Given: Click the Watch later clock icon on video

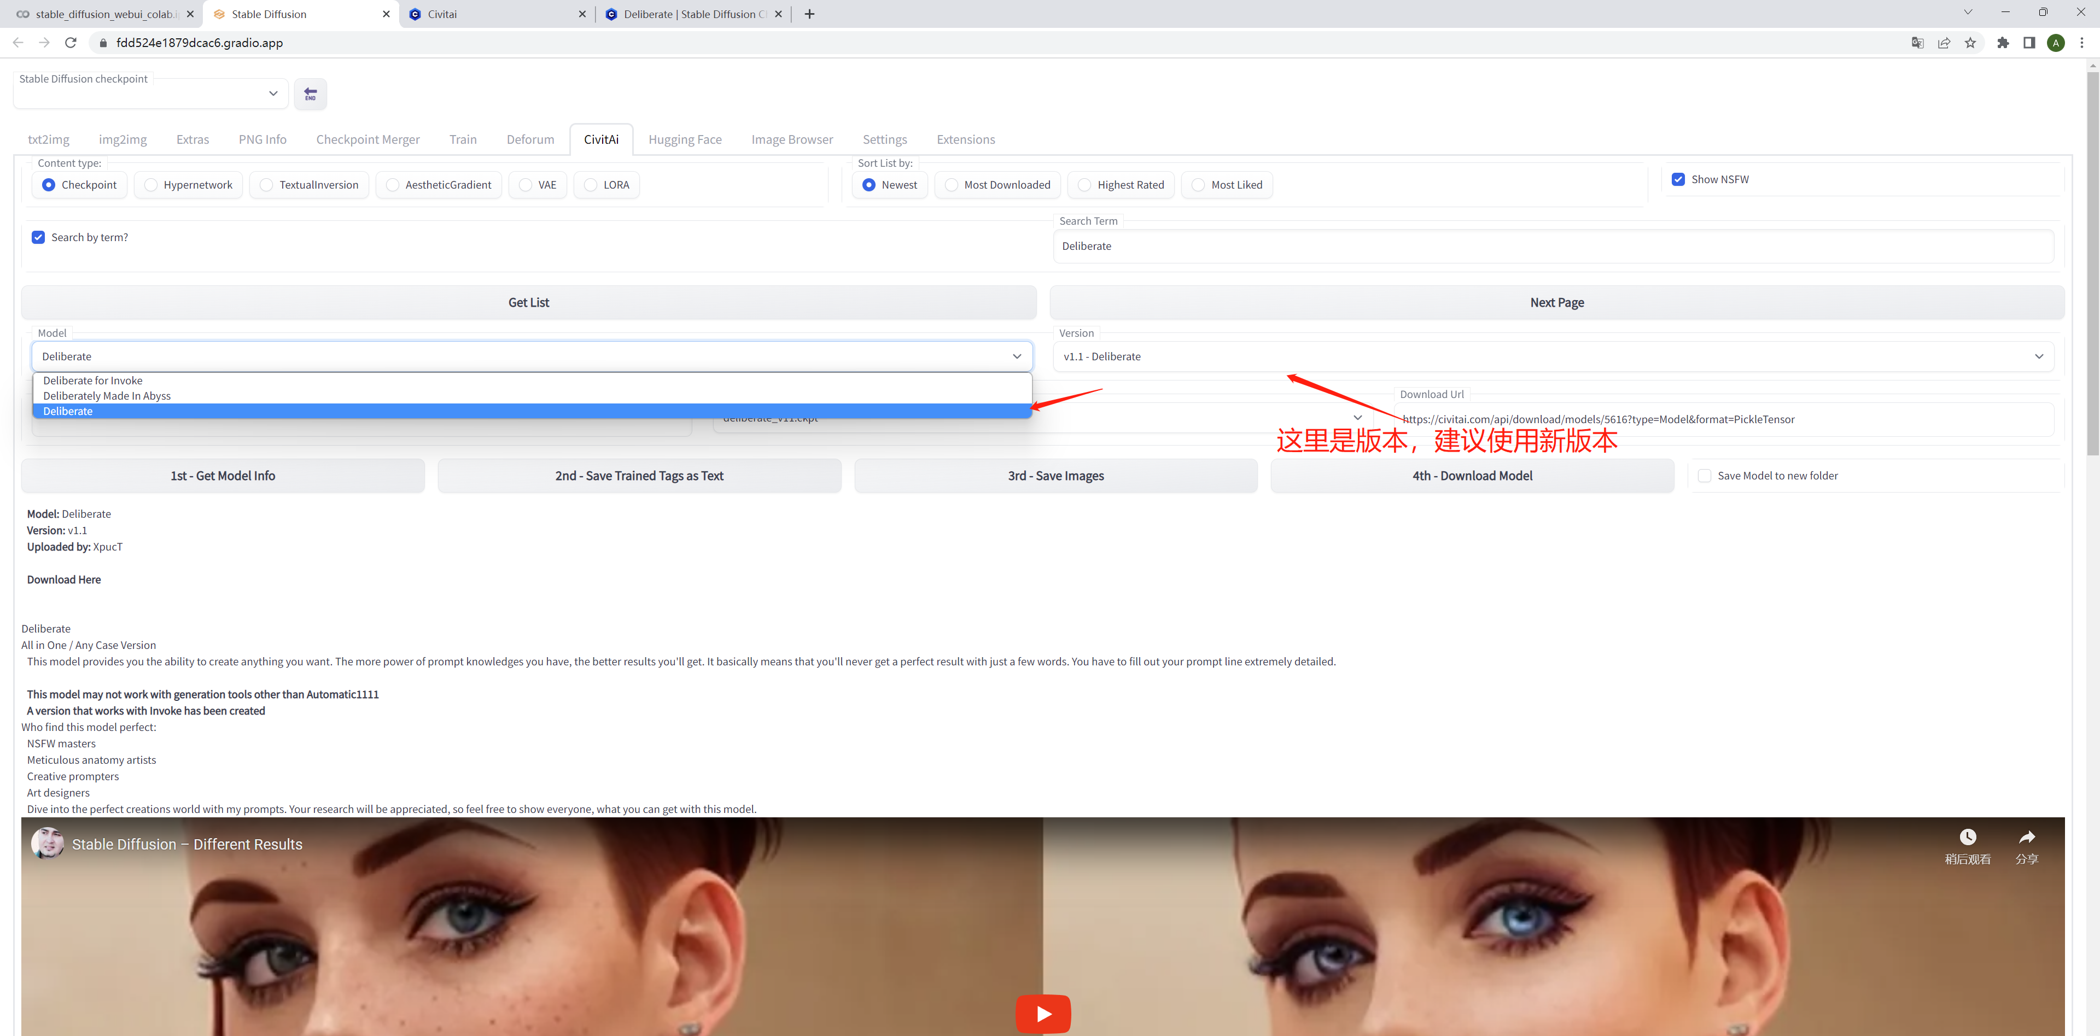Looking at the screenshot, I should [1967, 837].
